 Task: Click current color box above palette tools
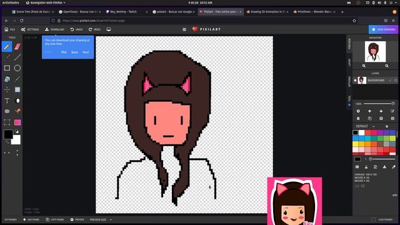(x=357, y=159)
